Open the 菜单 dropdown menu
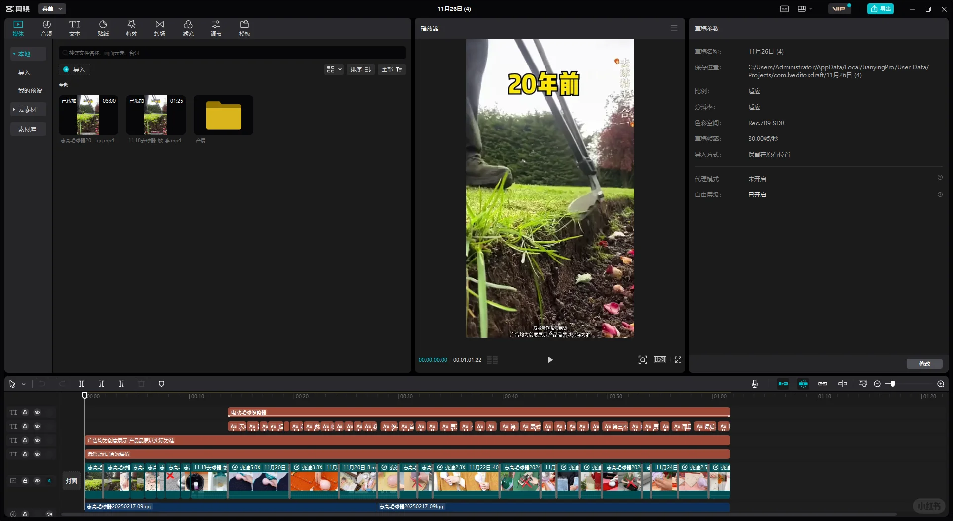This screenshot has width=953, height=521. point(52,9)
